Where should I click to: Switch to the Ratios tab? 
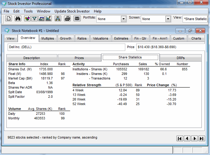[x=82, y=38]
